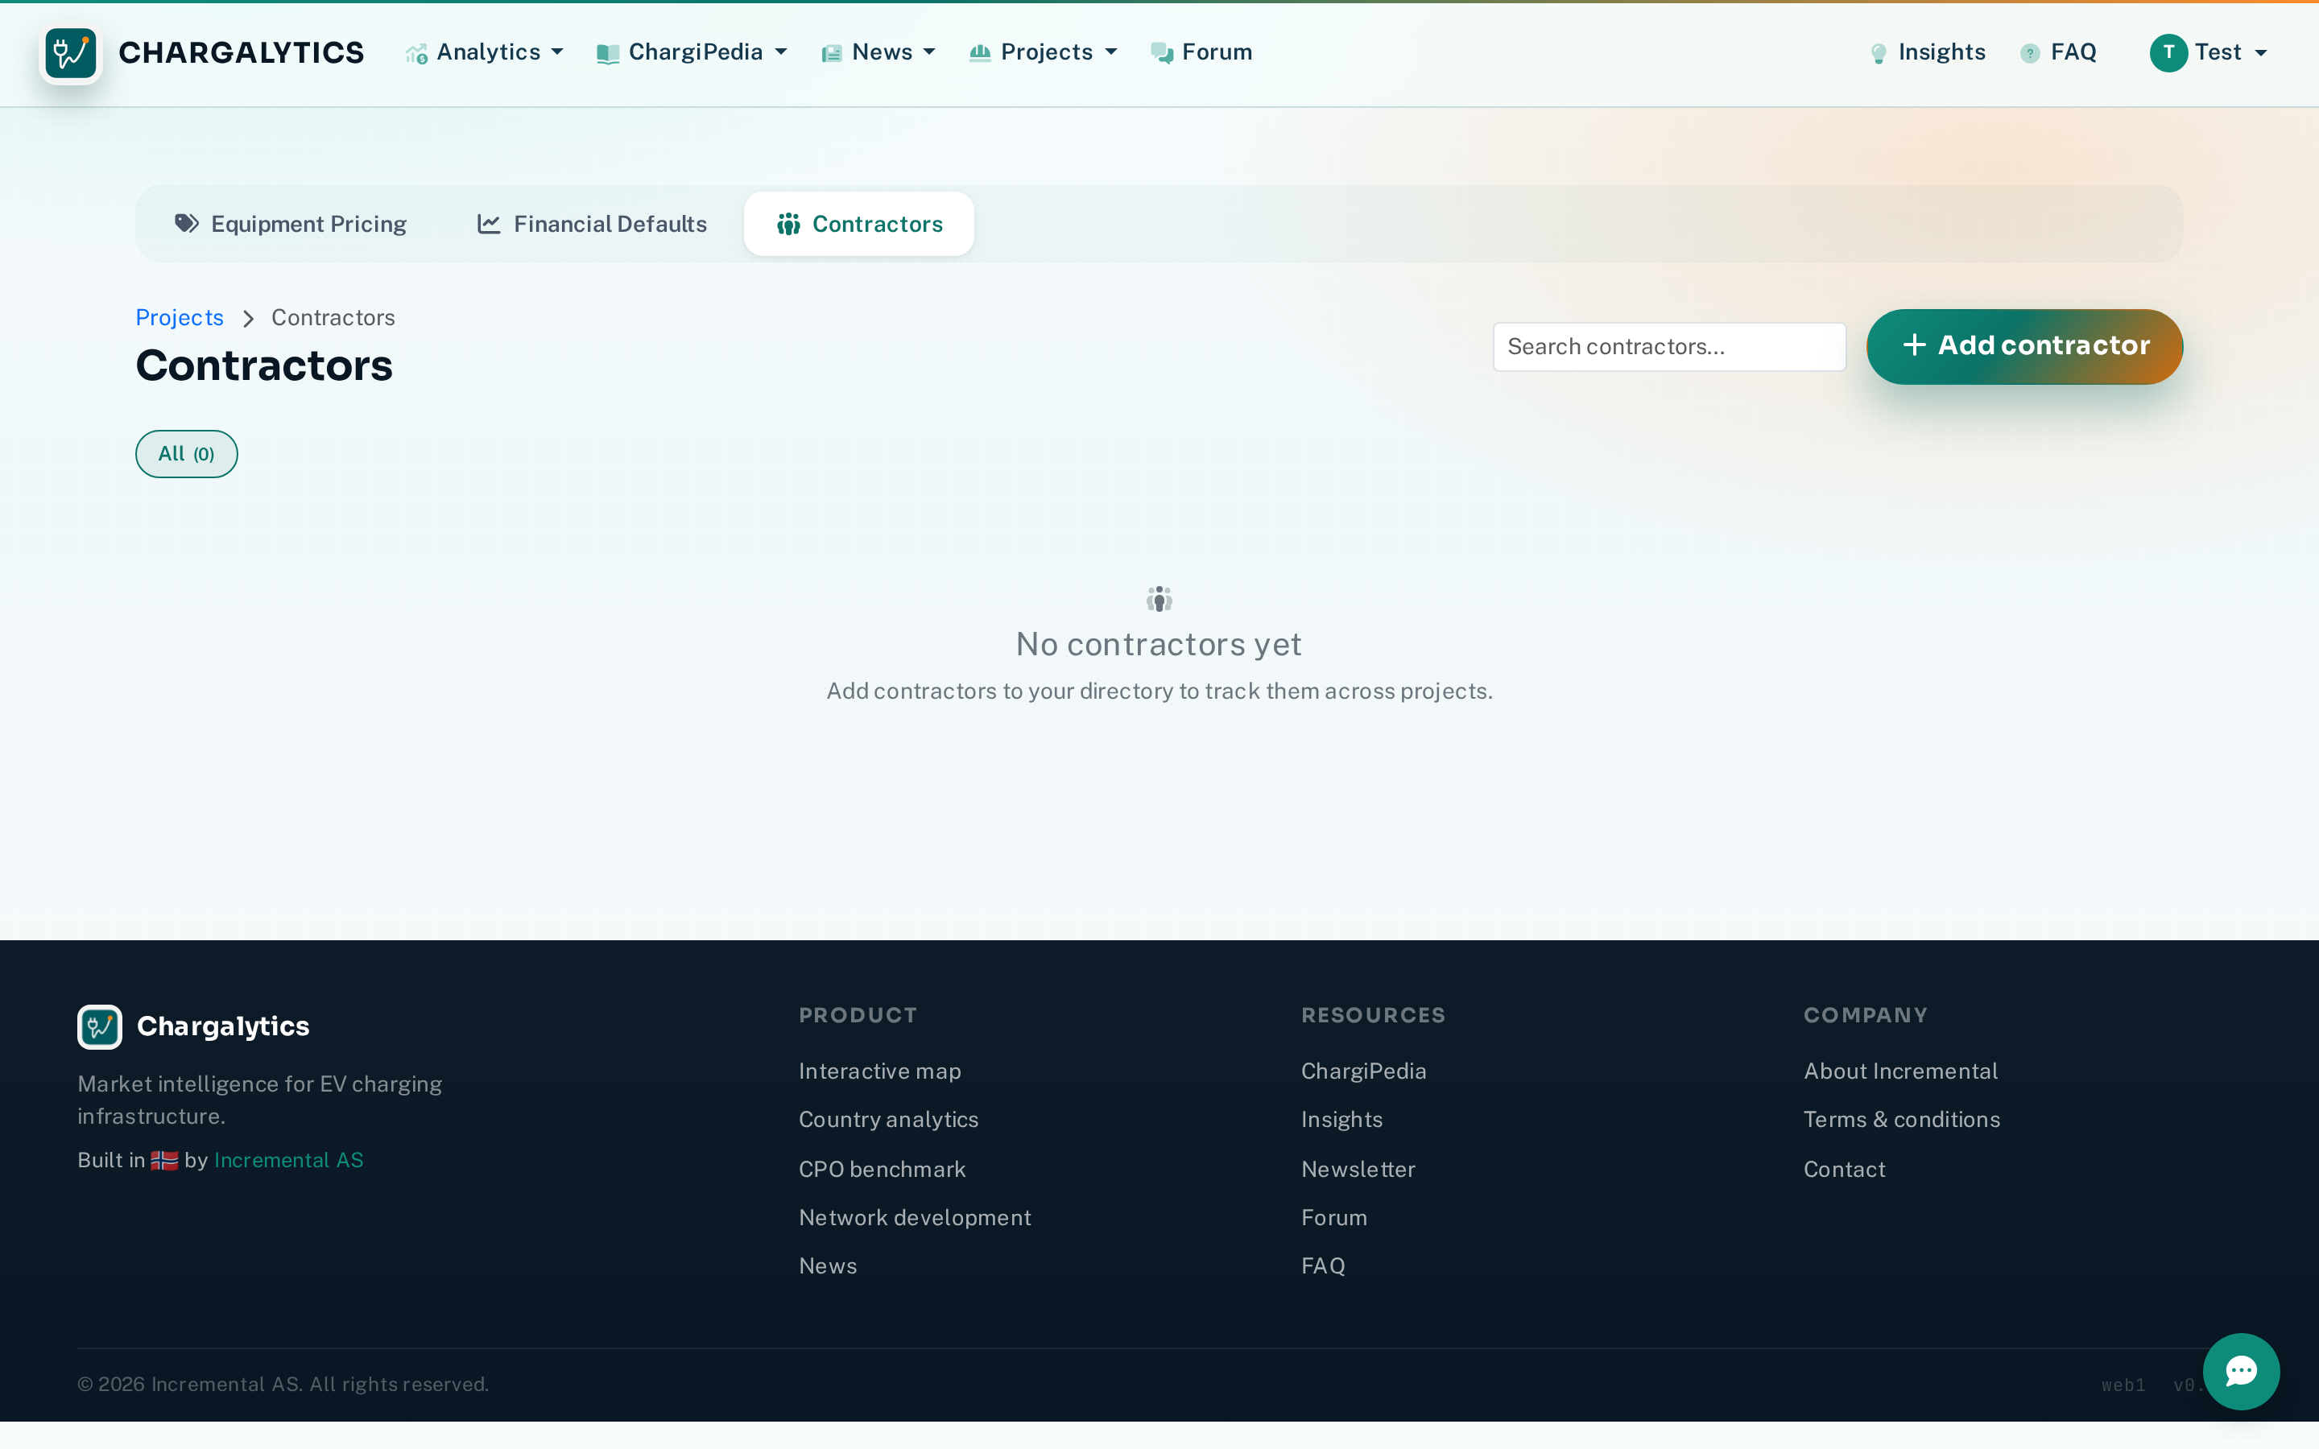Image resolution: width=2319 pixels, height=1449 pixels.
Task: Open the Forum nav item
Action: 1201,52
